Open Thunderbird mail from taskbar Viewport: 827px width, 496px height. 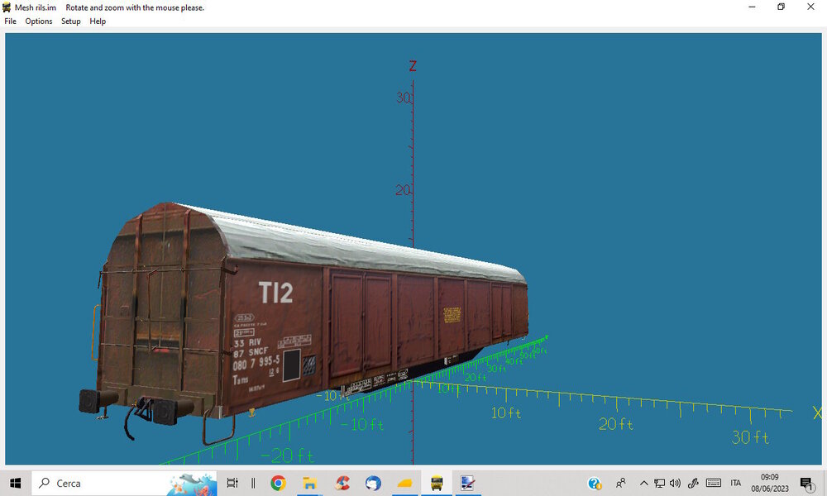[x=373, y=483]
